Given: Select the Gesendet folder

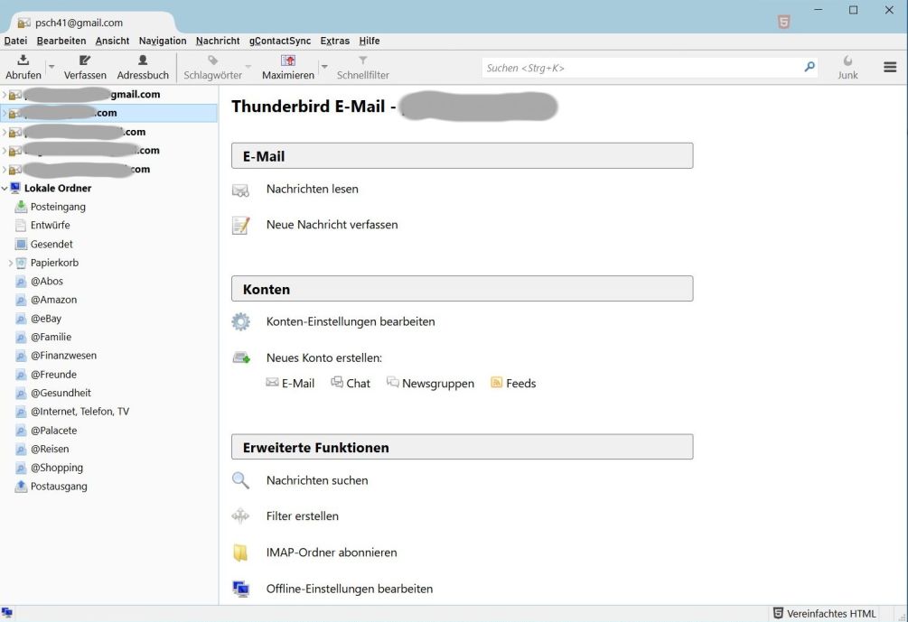Looking at the screenshot, I should coord(51,244).
